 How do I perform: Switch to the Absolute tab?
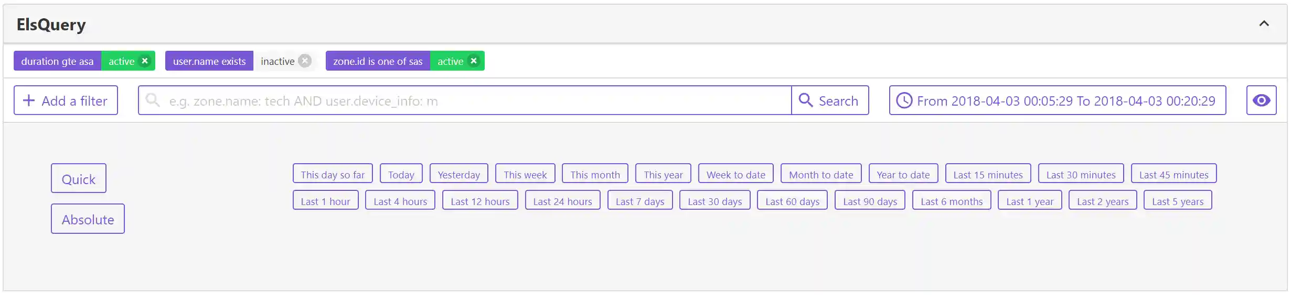pos(88,219)
